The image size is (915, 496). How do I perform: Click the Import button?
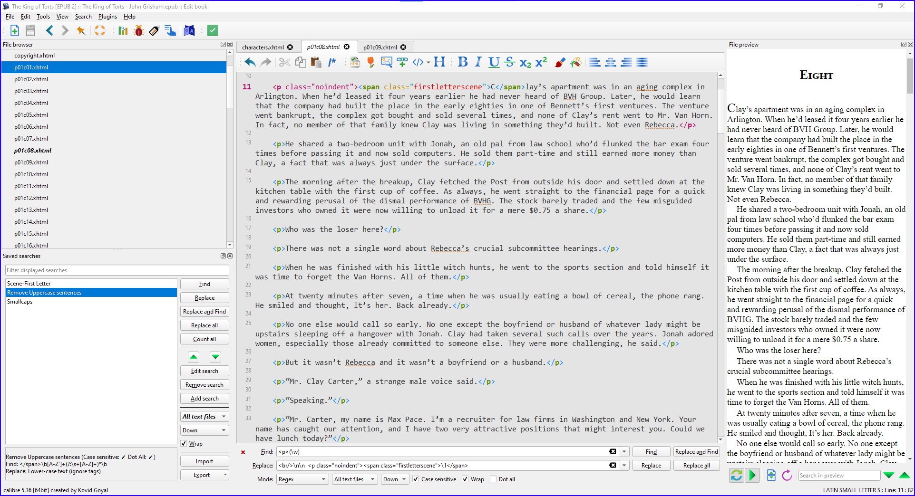pyautogui.click(x=204, y=461)
